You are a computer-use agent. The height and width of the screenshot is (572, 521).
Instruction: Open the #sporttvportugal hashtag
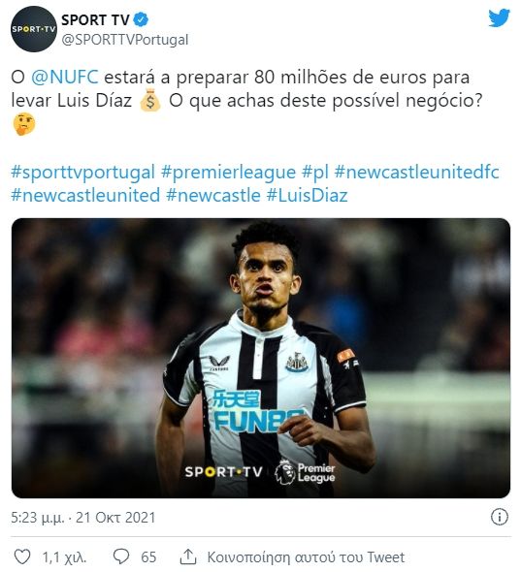pyautogui.click(x=82, y=173)
